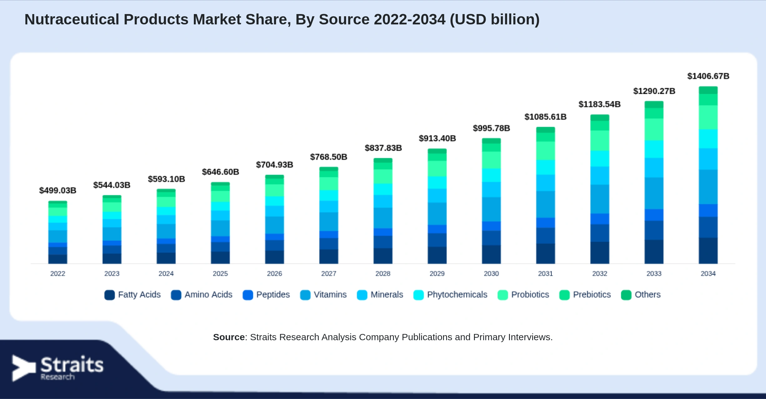Toggle the Others legend label

648,295
